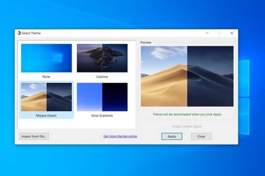Image resolution: width=265 pixels, height=176 pixels.
Task: Pick the Solar Gradients theme thumbnail
Action: click(x=102, y=97)
